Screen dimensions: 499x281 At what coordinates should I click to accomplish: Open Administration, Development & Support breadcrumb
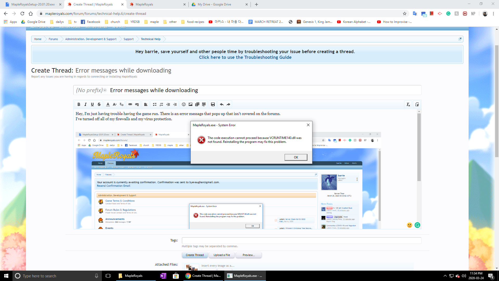91,39
